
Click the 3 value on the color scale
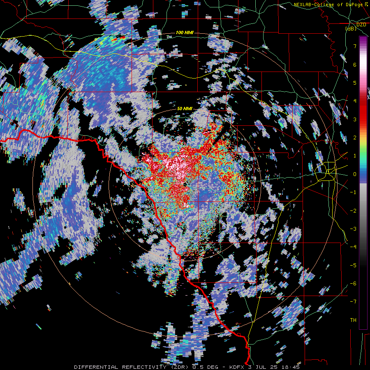pyautogui.click(x=355, y=119)
